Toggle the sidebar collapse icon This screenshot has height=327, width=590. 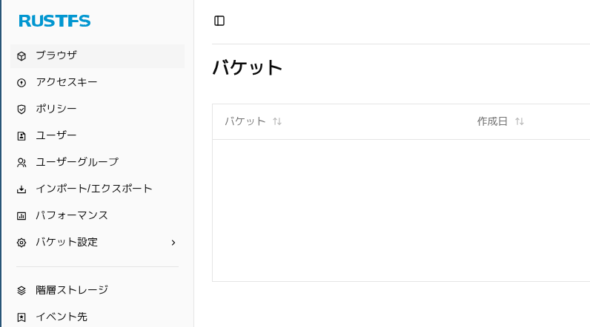[x=219, y=21]
